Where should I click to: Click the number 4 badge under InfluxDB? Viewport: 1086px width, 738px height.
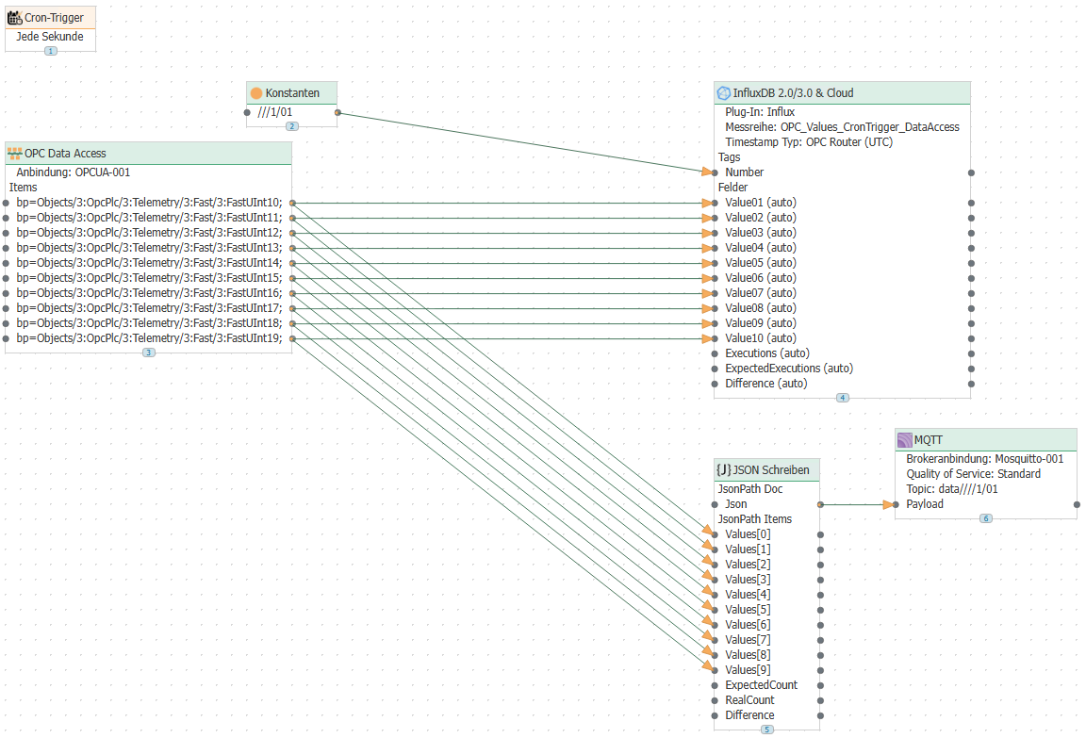(x=843, y=398)
